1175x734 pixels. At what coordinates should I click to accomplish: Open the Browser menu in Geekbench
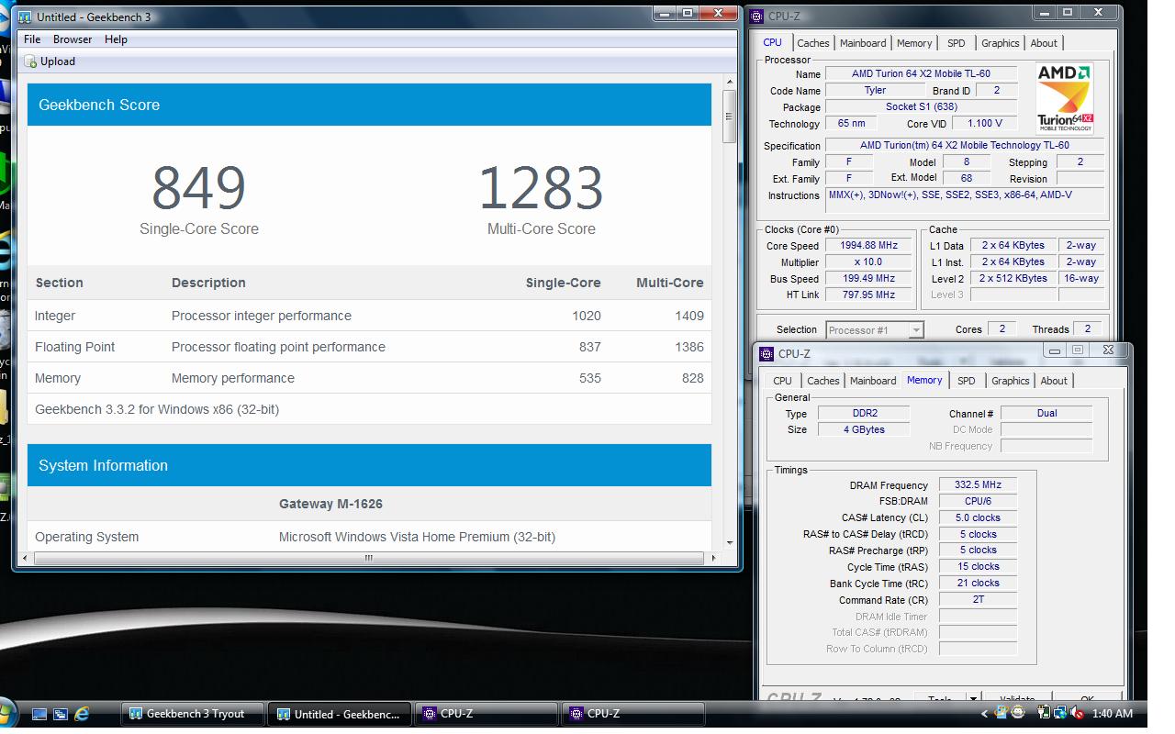pyautogui.click(x=73, y=39)
